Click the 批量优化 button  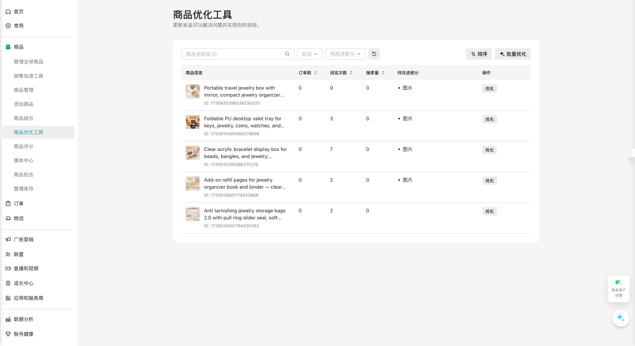(x=513, y=54)
